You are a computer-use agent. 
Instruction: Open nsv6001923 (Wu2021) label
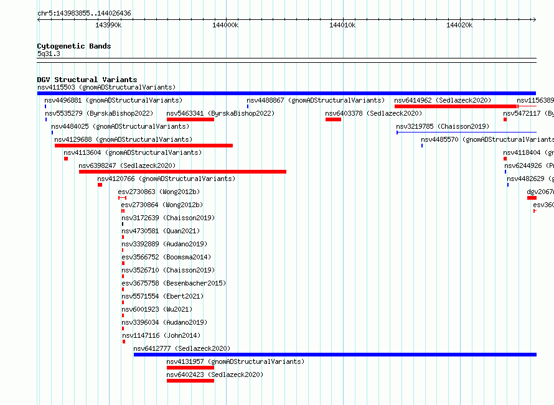(157, 309)
